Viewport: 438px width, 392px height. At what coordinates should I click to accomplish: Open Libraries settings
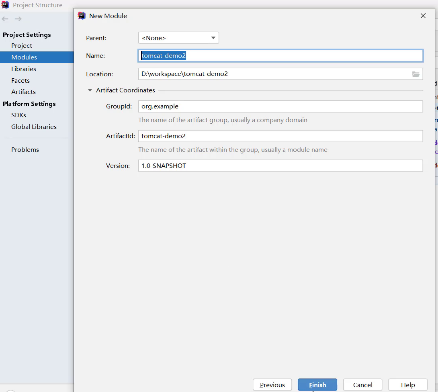[x=24, y=69]
